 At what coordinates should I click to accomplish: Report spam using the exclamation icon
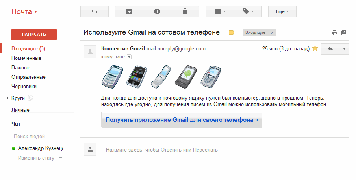coord(157,11)
